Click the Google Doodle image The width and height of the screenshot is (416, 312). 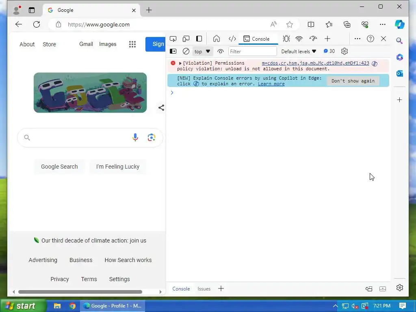(90, 93)
